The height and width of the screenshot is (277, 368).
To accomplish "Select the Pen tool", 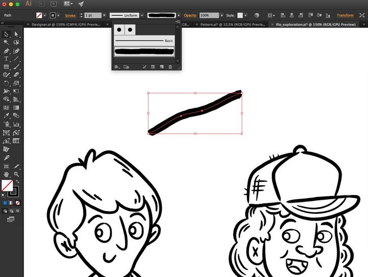I will (6, 51).
